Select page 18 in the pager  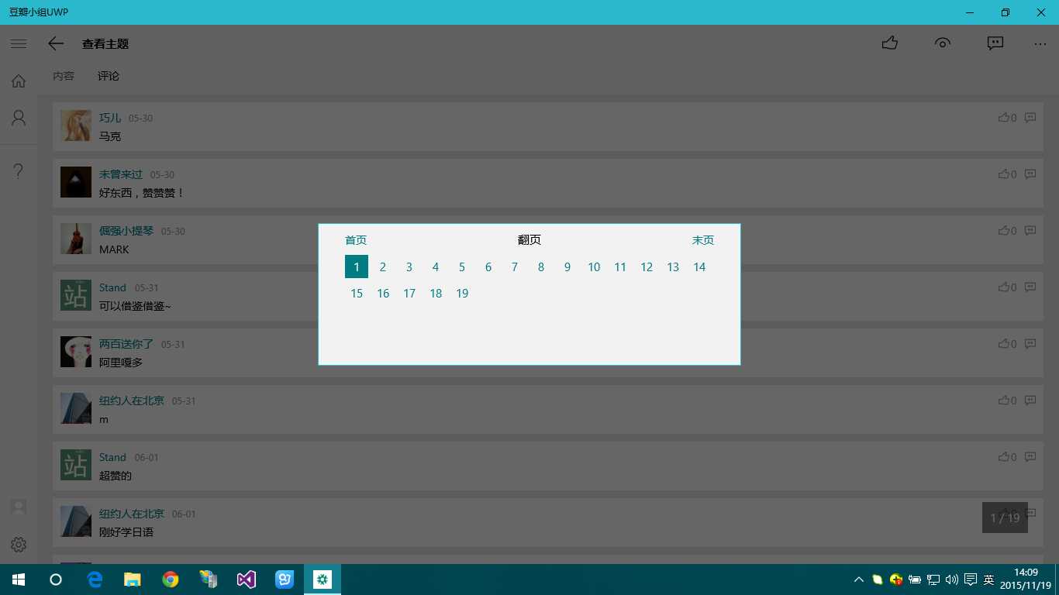pyautogui.click(x=436, y=293)
